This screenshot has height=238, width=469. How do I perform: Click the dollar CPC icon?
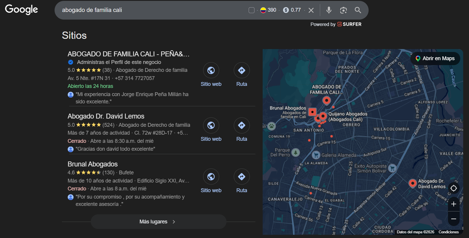click(286, 10)
